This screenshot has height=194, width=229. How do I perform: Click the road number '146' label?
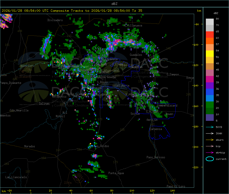168,48
